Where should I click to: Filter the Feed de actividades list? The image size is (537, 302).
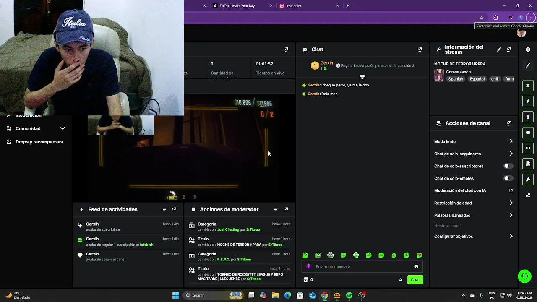click(x=164, y=209)
